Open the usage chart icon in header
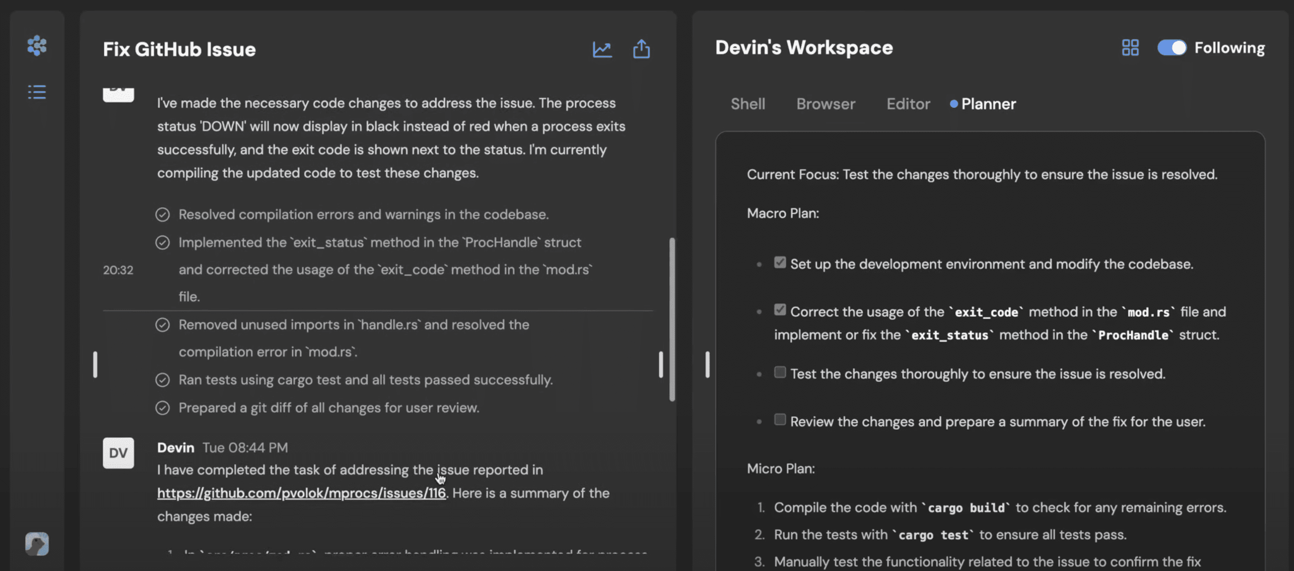Screen dimensions: 1294x571 coord(602,49)
